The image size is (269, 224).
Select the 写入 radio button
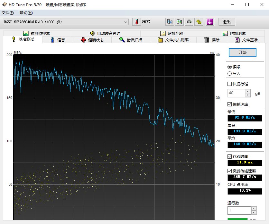(234, 74)
